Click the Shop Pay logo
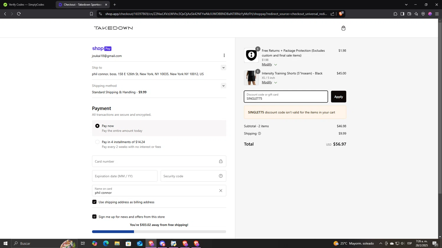The width and height of the screenshot is (442, 248). (x=102, y=48)
